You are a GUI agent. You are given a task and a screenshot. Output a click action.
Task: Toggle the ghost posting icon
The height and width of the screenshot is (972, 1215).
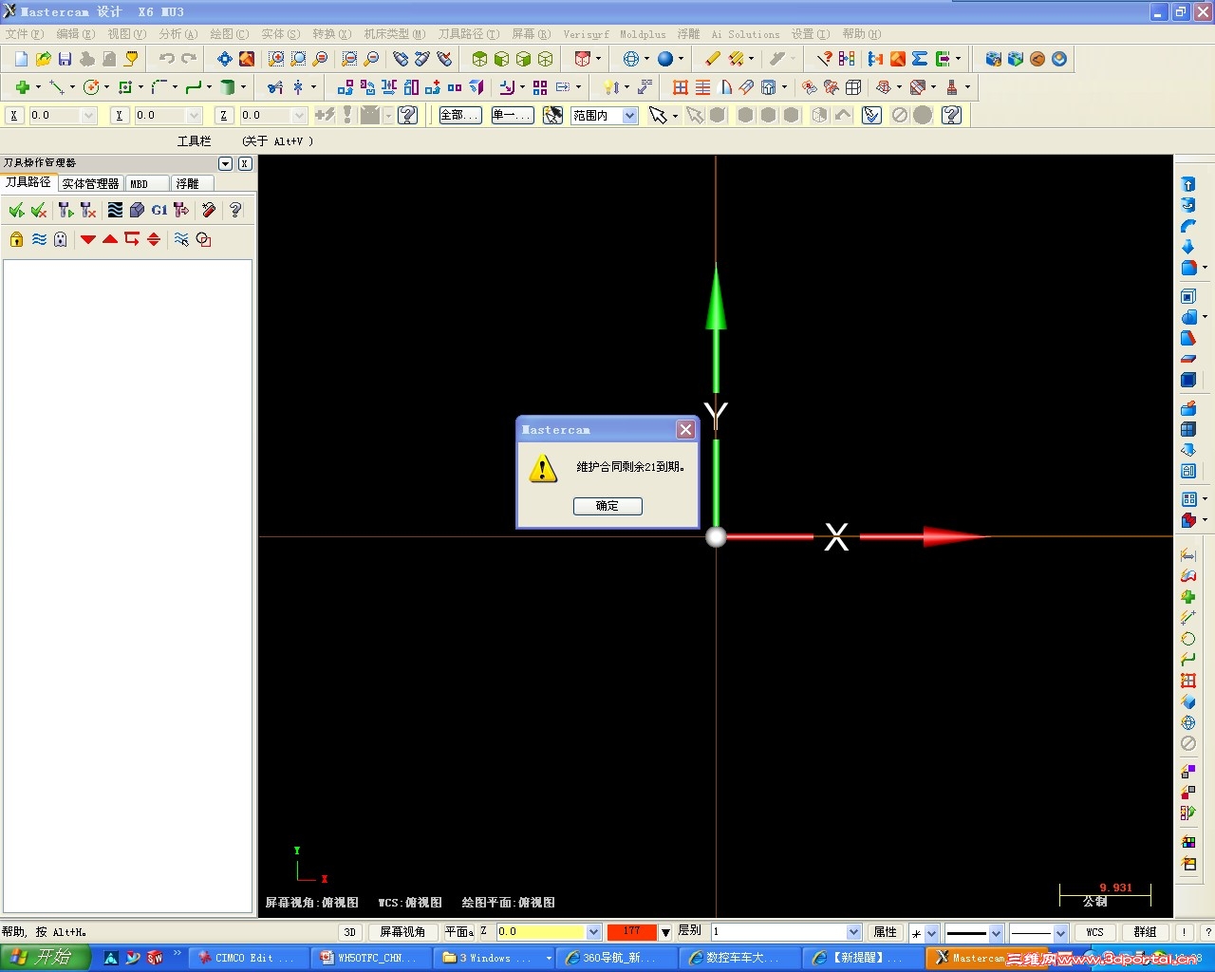tap(61, 239)
